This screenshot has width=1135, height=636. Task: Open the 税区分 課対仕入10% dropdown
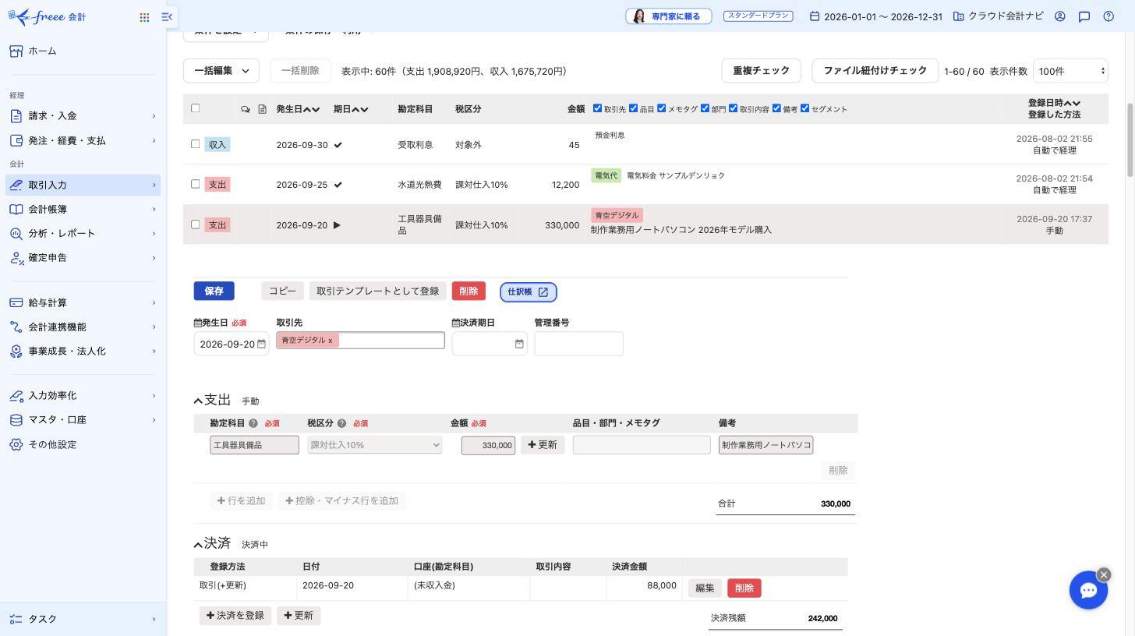(x=375, y=445)
